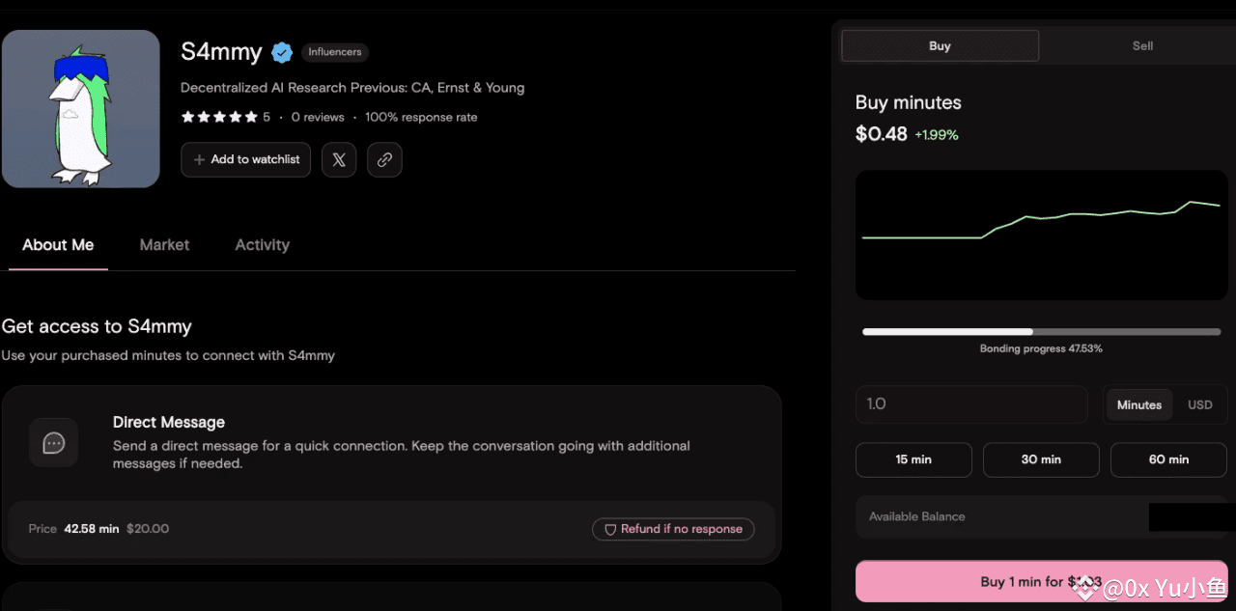
Task: Open the About Me tab
Action: tap(58, 245)
